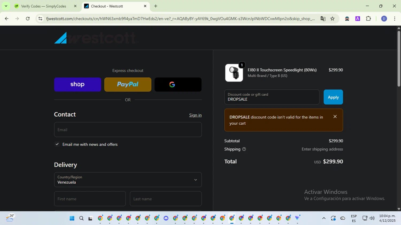Follow the Sign in link
Screen dimensions: 401x225
195,115
